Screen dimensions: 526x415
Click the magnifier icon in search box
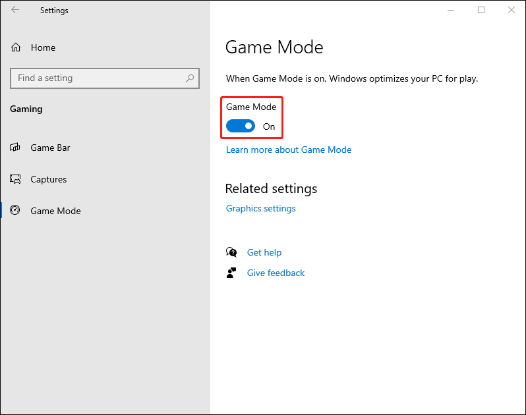[x=190, y=78]
